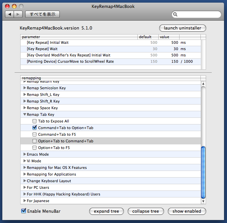Enable Option+Tab to Command+Tab
This screenshot has height=223, width=227.
pos(35,141)
